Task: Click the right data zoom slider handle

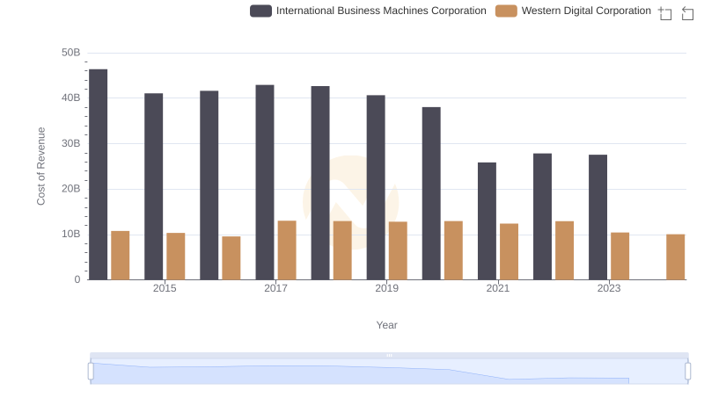Action: tap(688, 372)
